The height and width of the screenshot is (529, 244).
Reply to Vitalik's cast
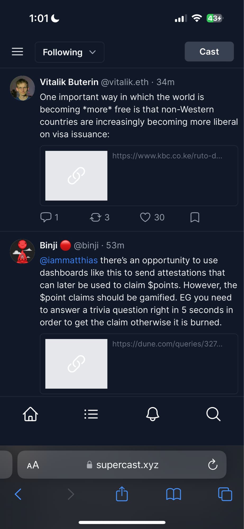(x=46, y=217)
